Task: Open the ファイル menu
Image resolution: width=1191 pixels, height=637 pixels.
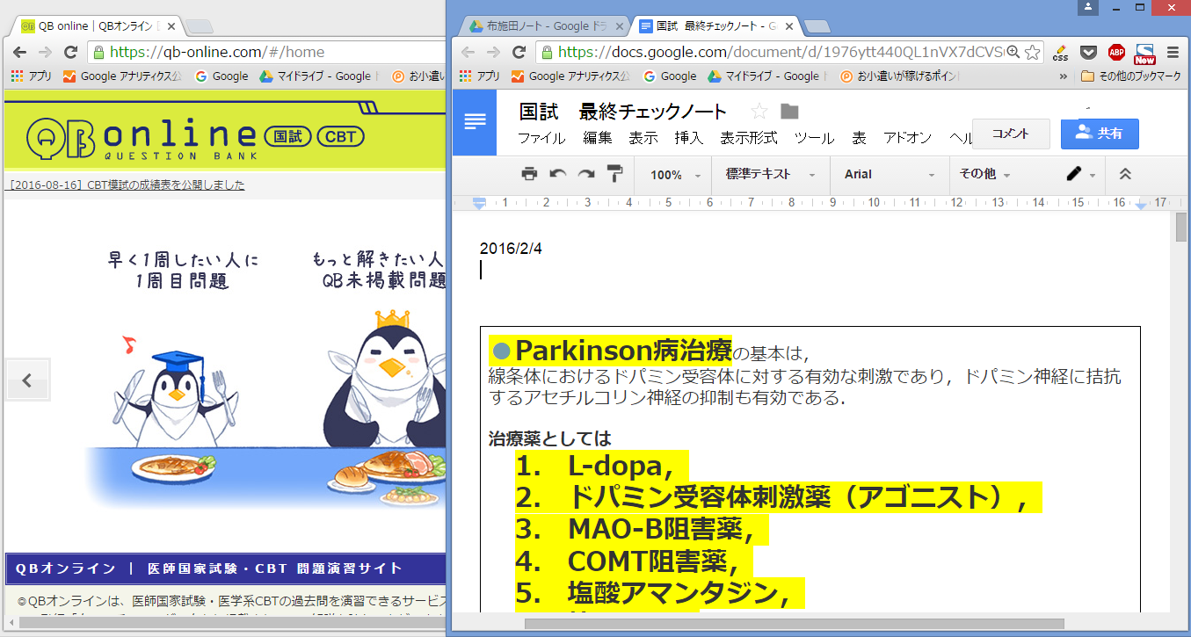Action: (541, 138)
